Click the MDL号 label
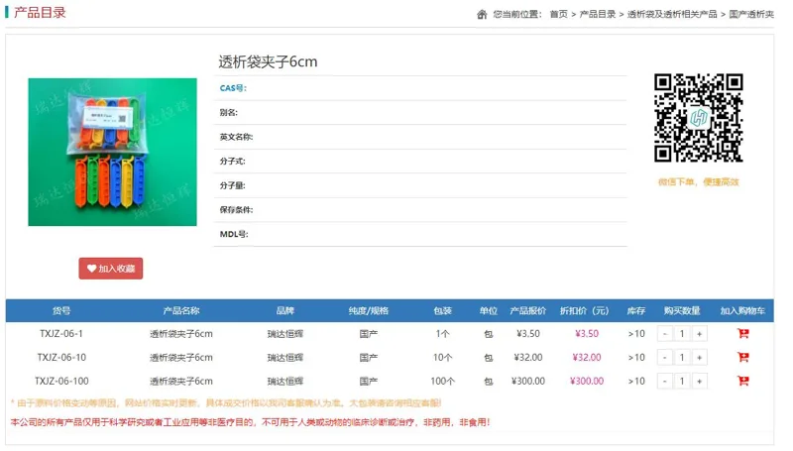Viewport: 793px width, 451px height. 234,234
